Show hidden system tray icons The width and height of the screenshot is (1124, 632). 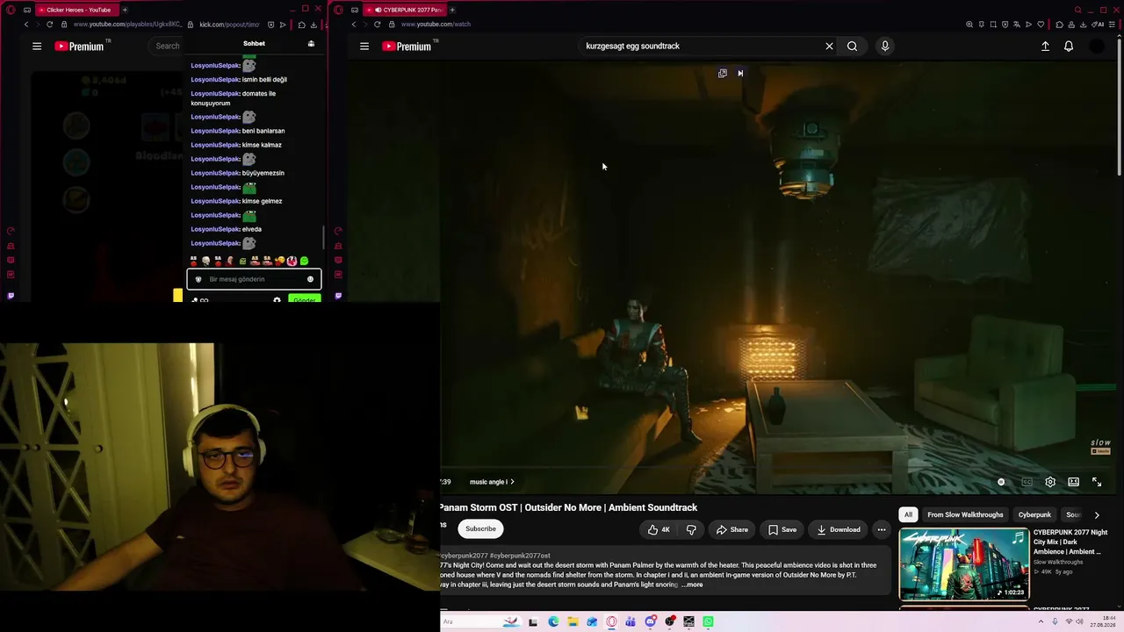[1041, 622]
